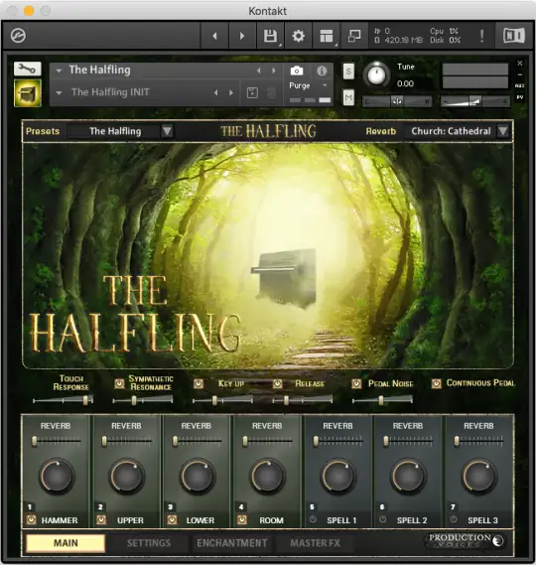The image size is (536, 565).
Task: Click the delete snapshot trash icon
Action: [x=271, y=92]
